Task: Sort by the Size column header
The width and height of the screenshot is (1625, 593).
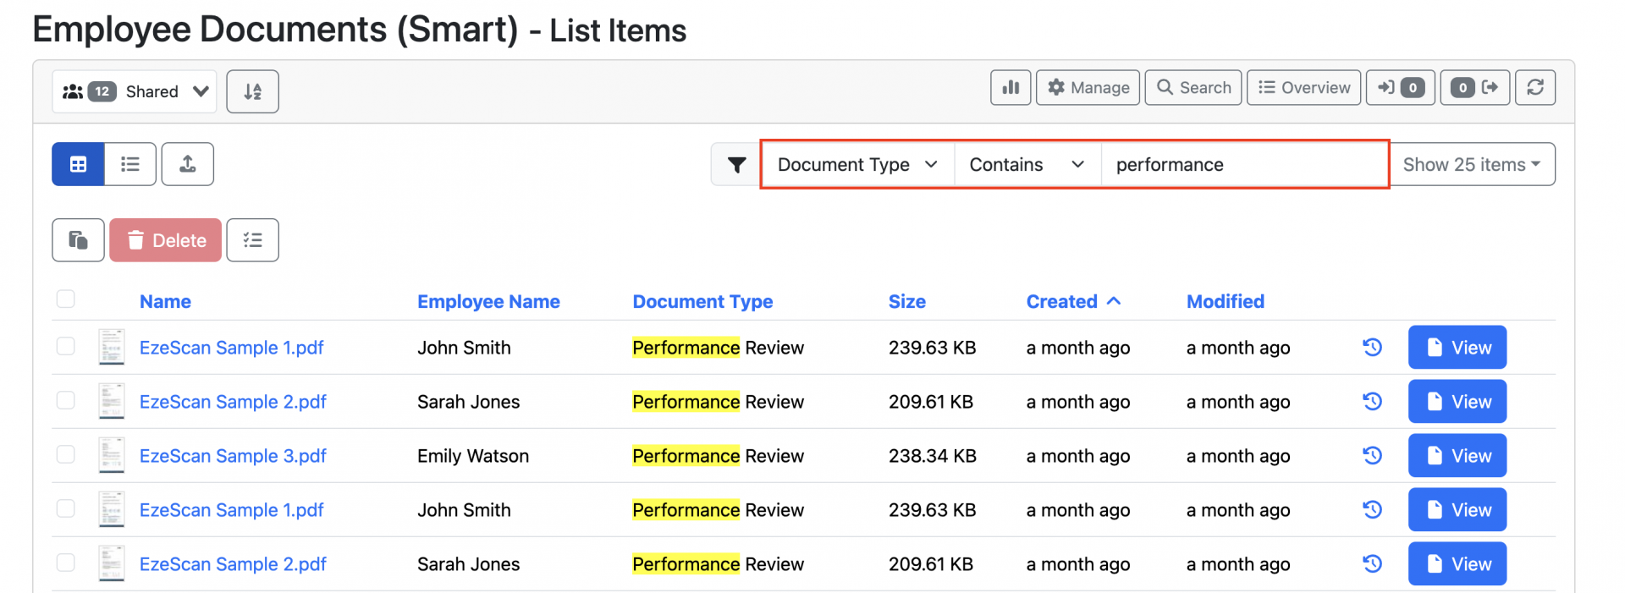Action: (x=907, y=302)
